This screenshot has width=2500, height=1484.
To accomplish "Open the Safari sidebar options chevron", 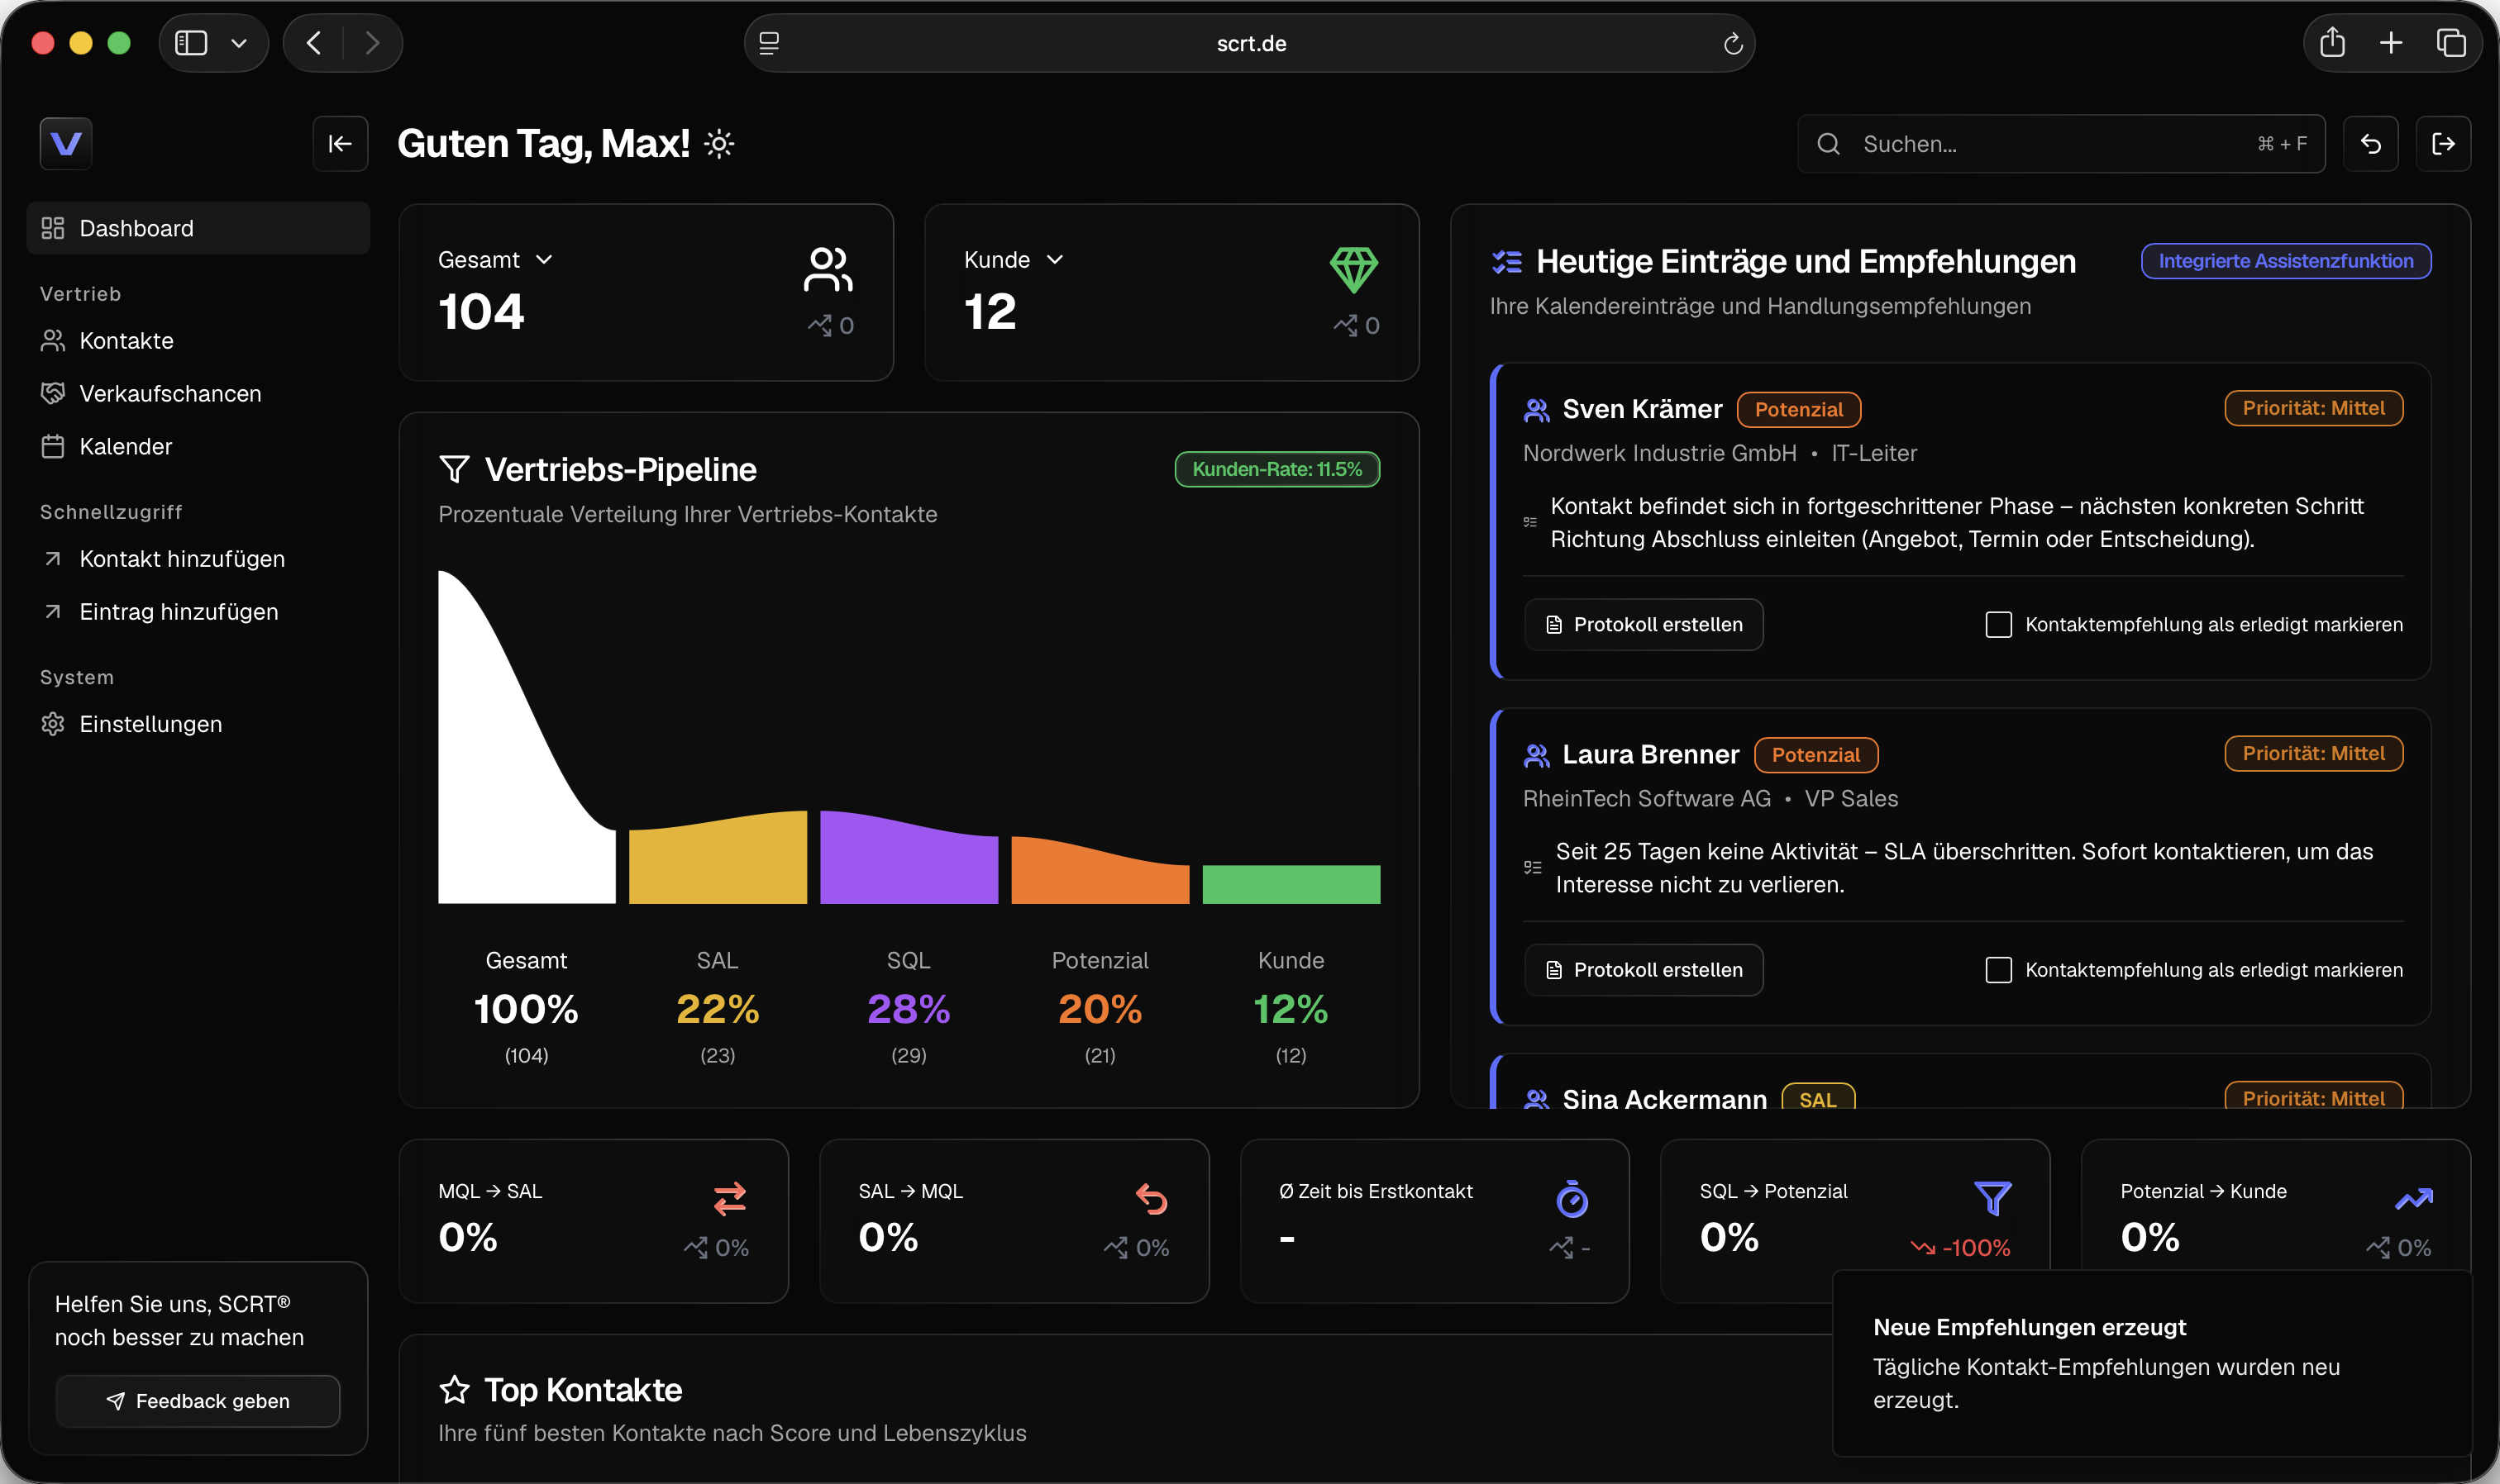I will 238,43.
